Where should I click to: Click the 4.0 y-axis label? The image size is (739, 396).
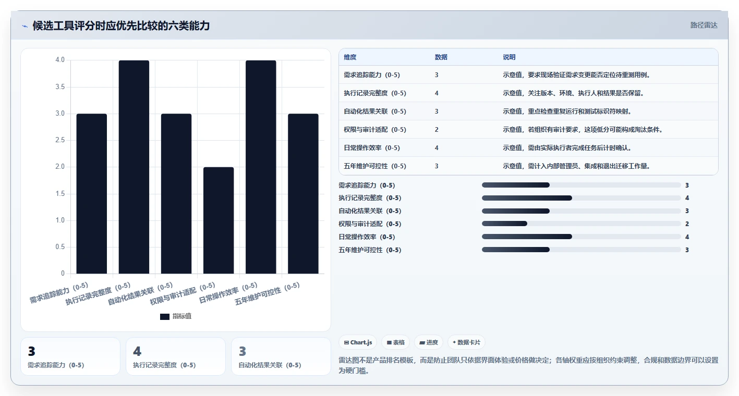point(60,60)
